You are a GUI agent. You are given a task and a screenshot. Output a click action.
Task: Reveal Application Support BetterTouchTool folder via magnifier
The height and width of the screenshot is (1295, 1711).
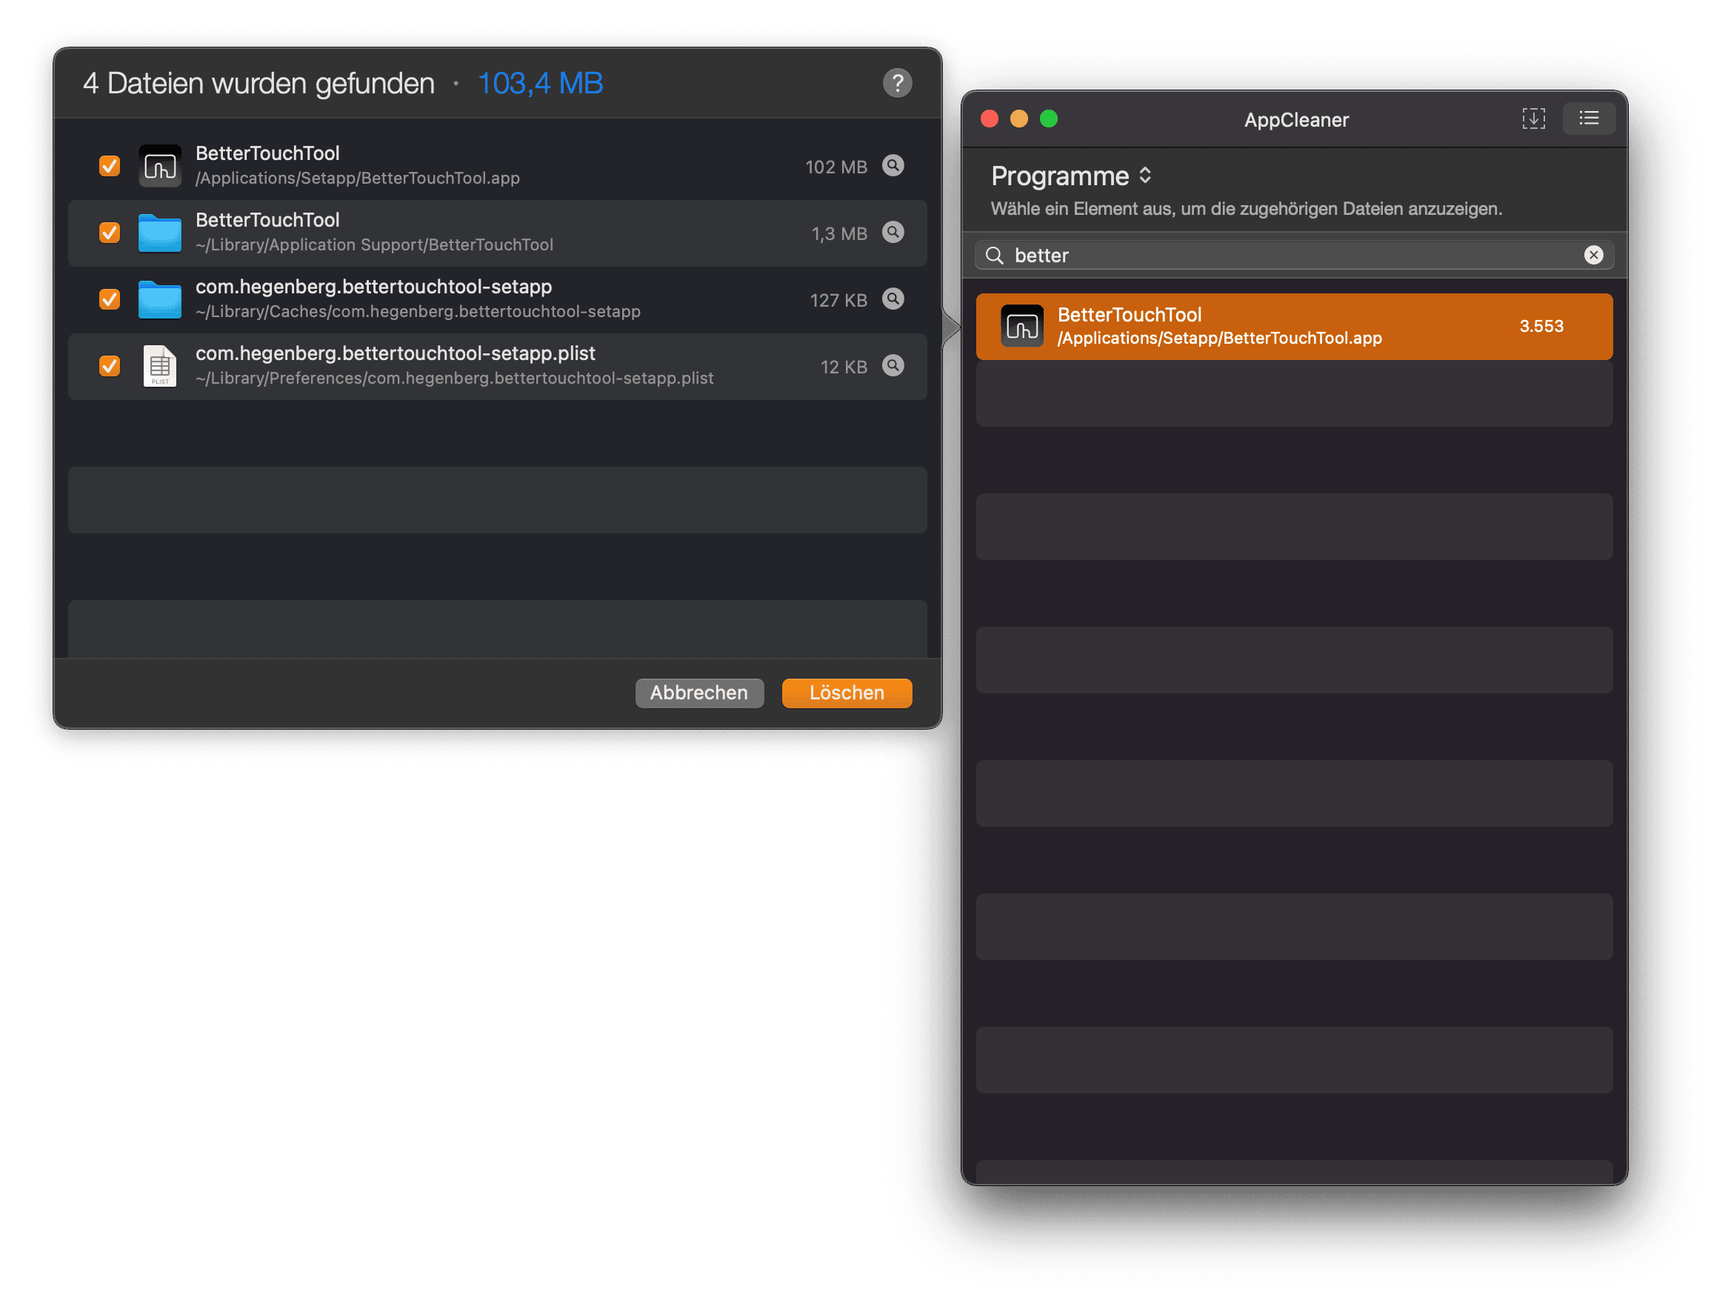[x=893, y=232]
